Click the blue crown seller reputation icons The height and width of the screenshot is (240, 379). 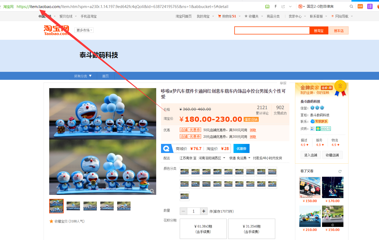tap(317, 108)
